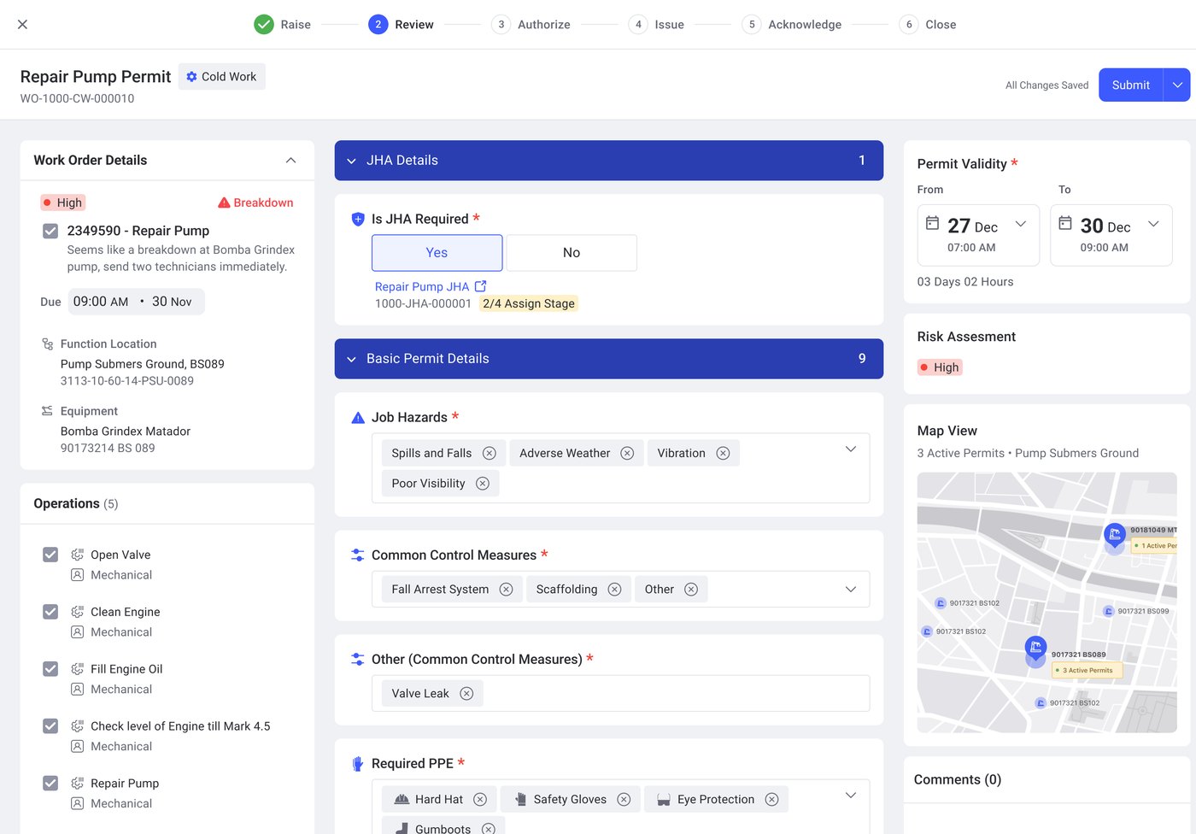Go to the Acknowledge step
Screen dimensions: 1196x834
[x=792, y=25]
